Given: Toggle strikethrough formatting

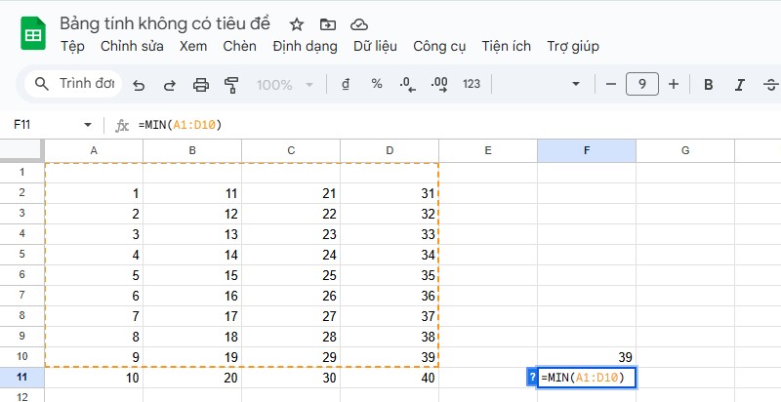Looking at the screenshot, I should click(x=770, y=84).
